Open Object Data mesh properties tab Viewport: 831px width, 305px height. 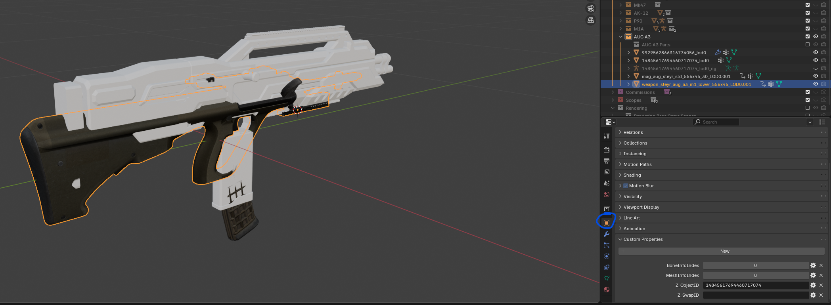pyautogui.click(x=606, y=278)
